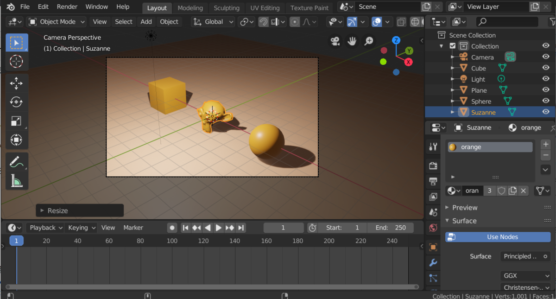Open the GGX distribution dropdown

(525, 275)
